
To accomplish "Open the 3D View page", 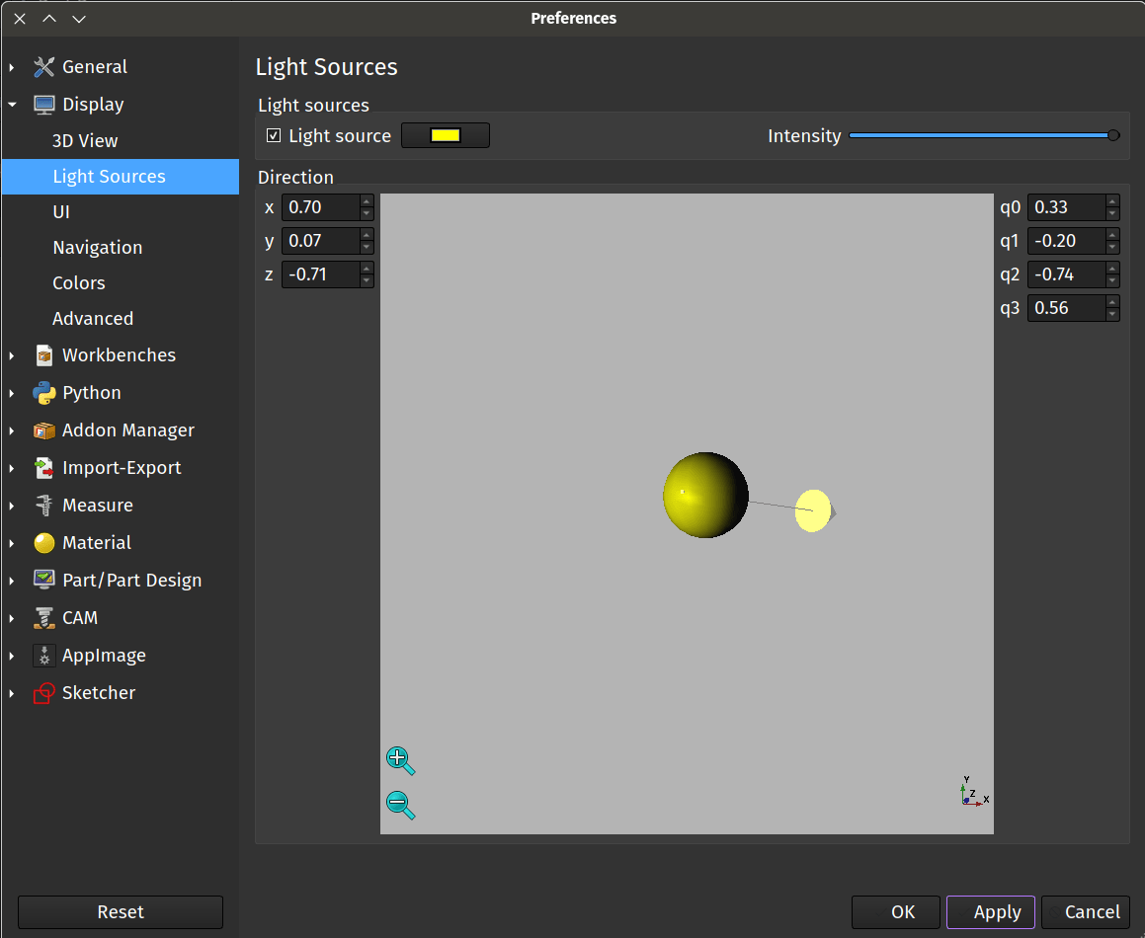I will tap(85, 141).
